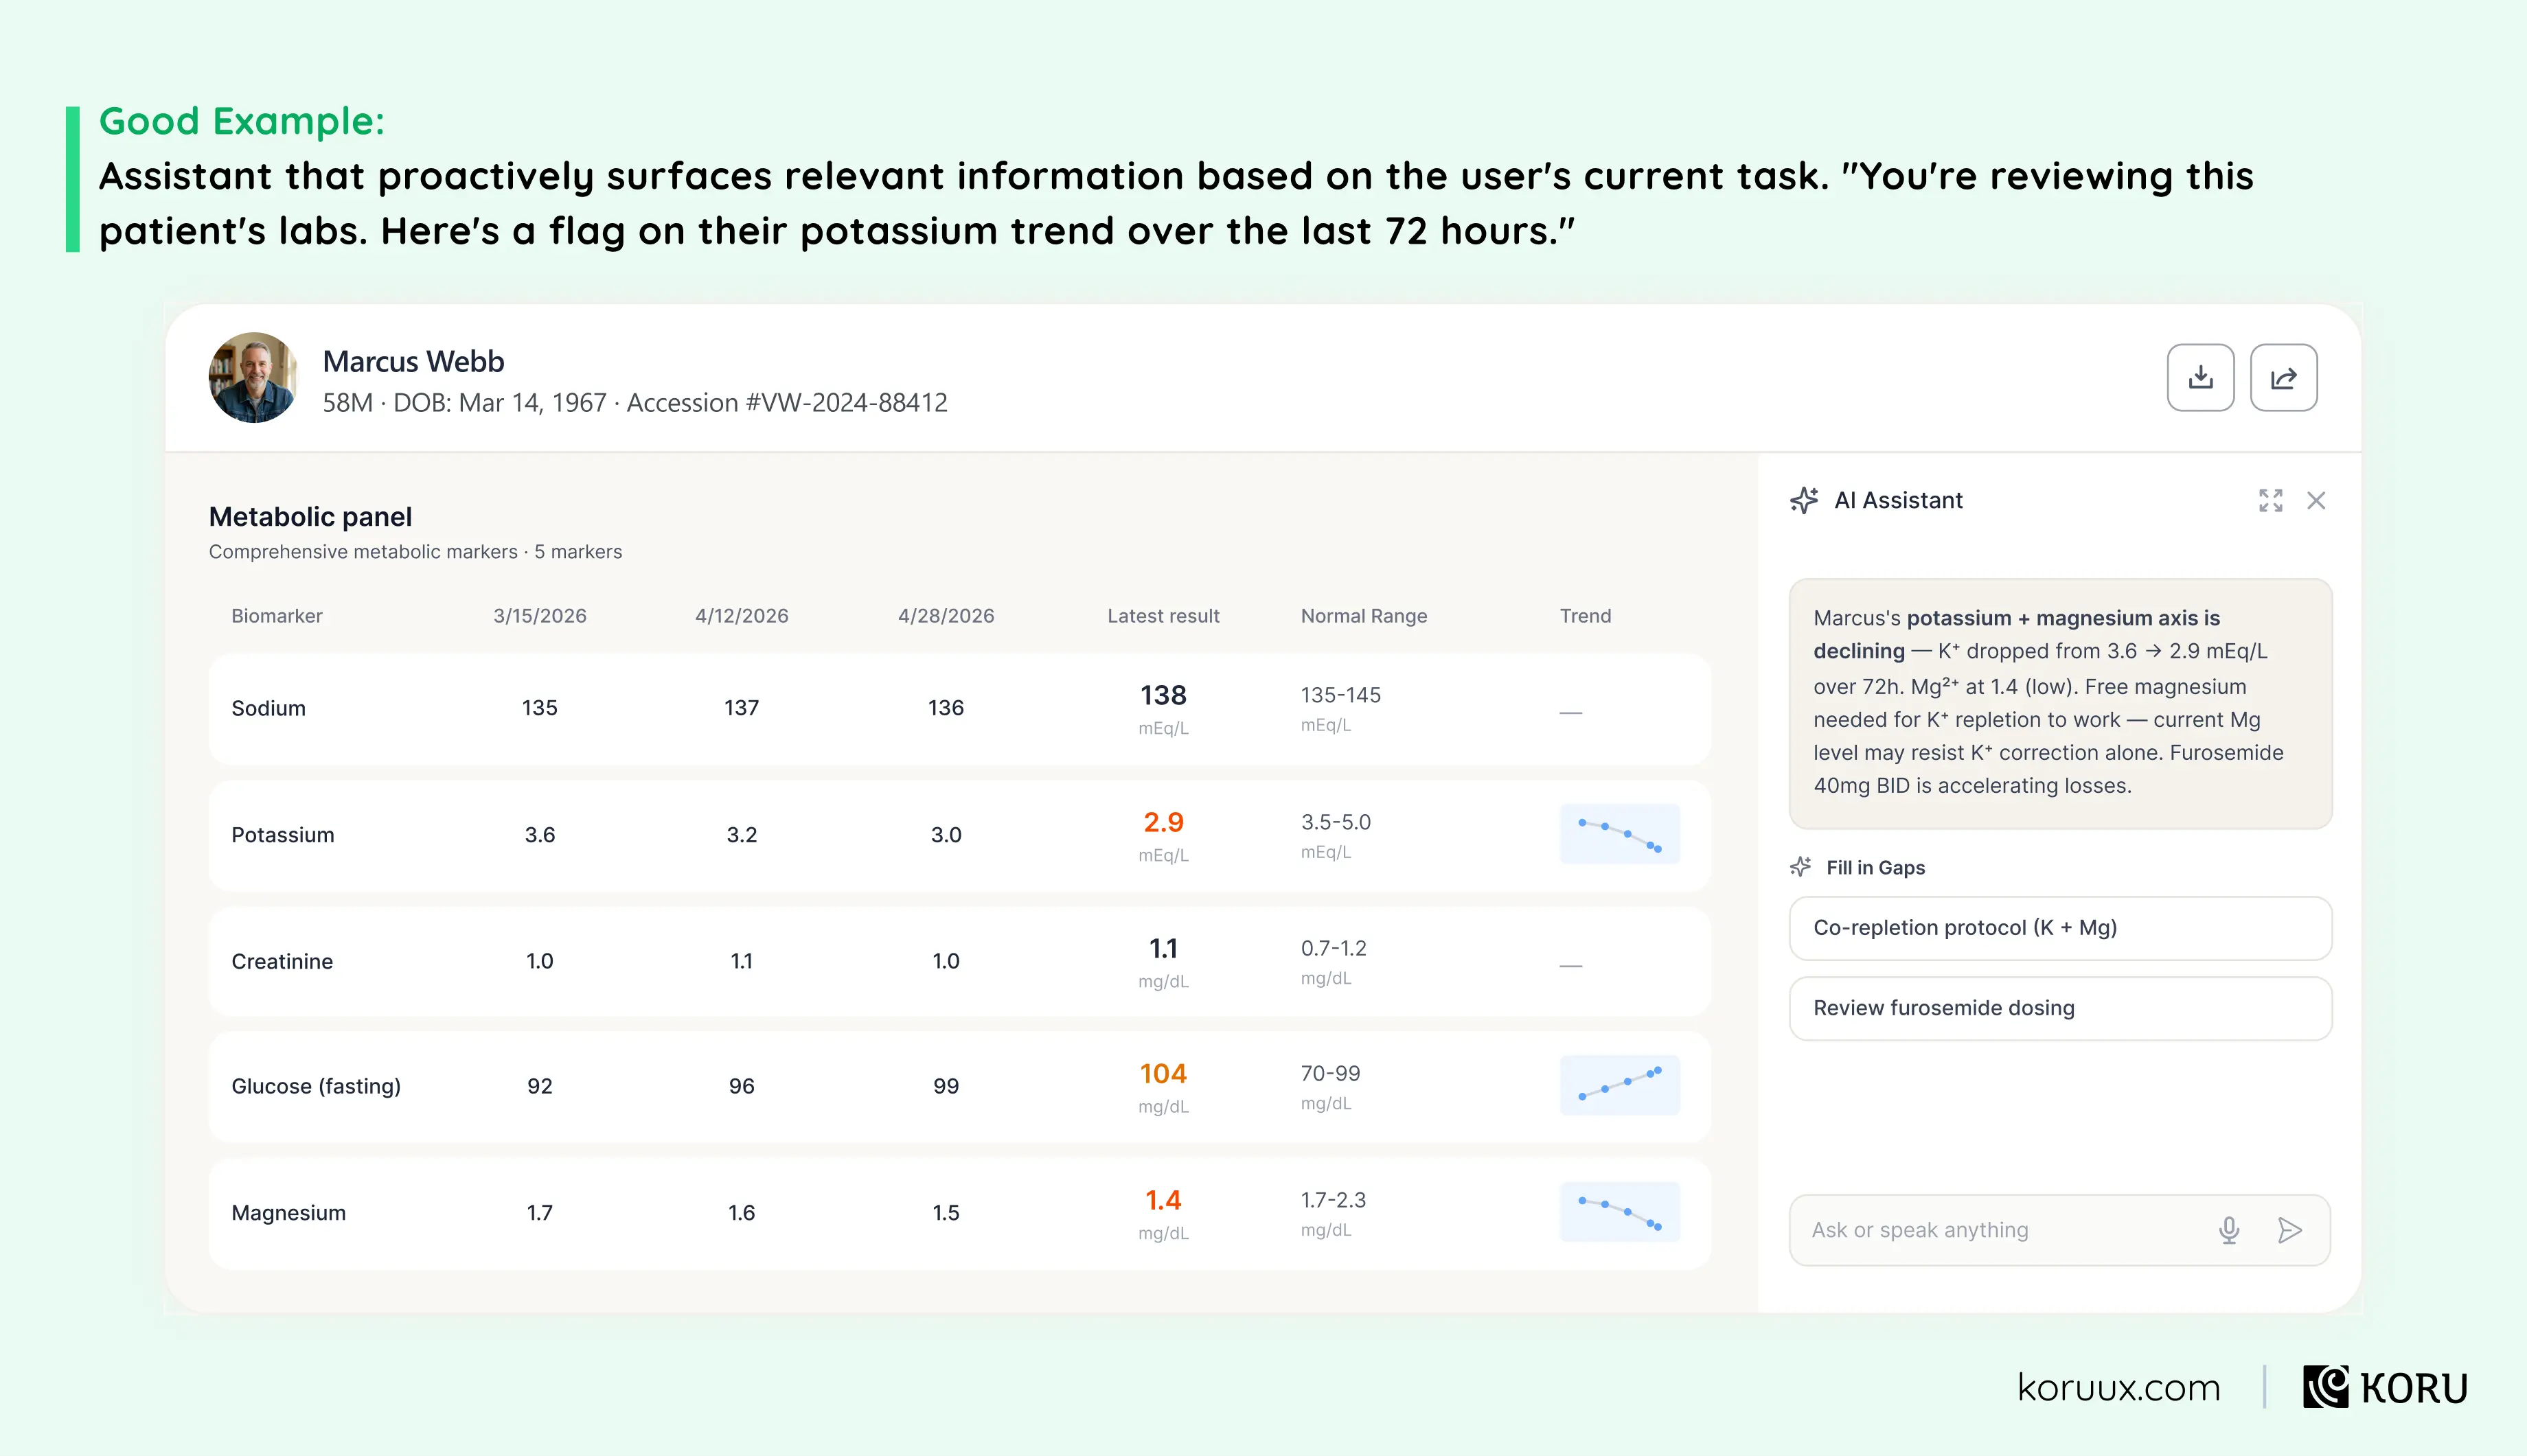Image resolution: width=2527 pixels, height=1456 pixels.
Task: Click the download icon button
Action: [x=2200, y=377]
